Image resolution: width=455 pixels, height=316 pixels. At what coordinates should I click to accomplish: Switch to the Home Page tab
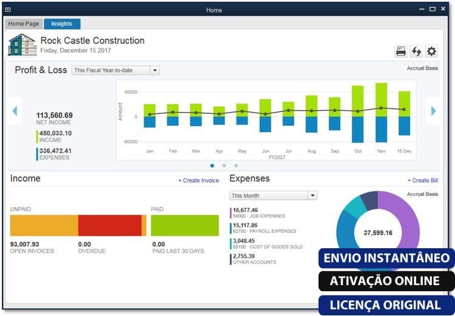coord(24,24)
